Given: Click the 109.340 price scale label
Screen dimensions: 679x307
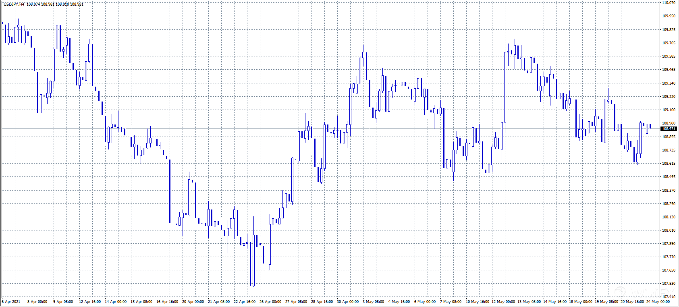Looking at the screenshot, I should coord(669,83).
